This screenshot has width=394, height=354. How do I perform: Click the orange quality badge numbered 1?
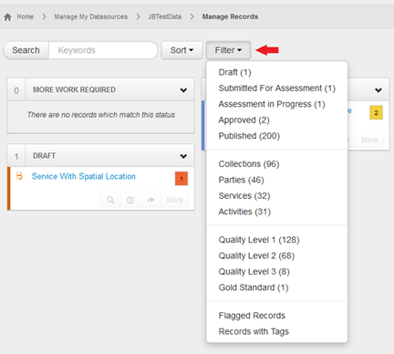coord(181,179)
